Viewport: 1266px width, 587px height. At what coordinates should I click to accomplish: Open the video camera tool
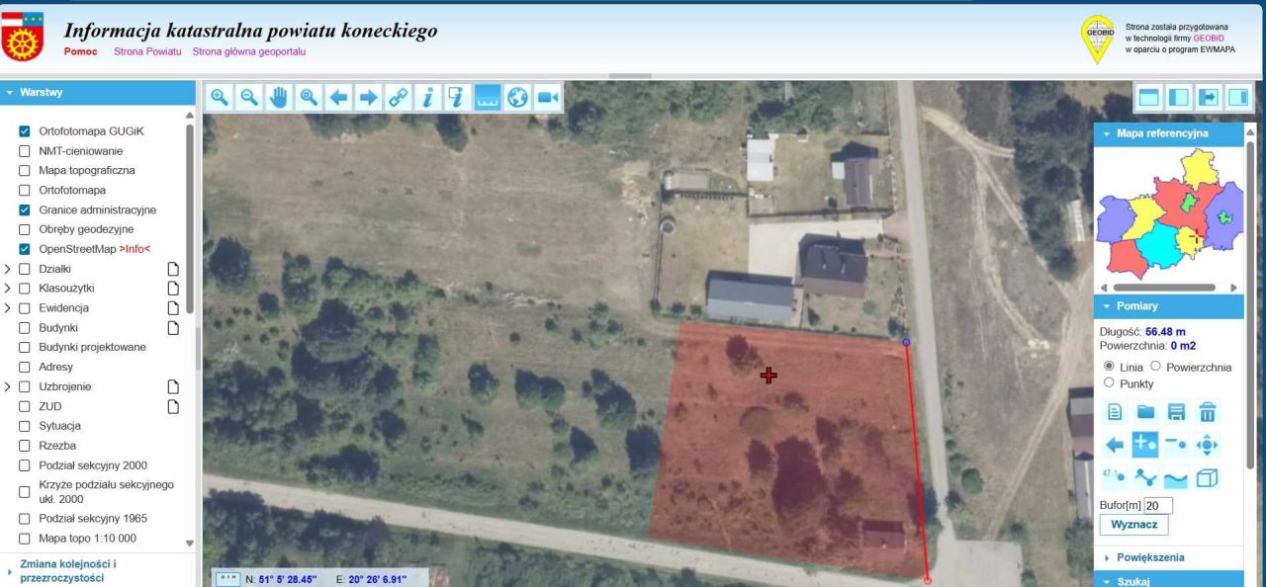547,98
